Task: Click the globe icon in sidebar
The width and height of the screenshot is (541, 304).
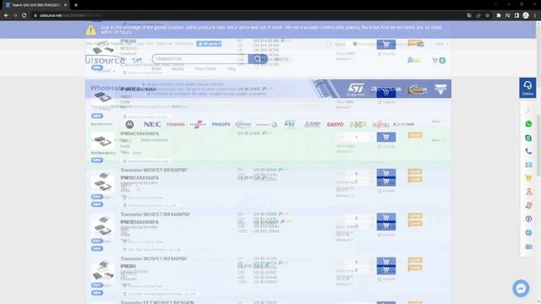Action: 528,233
